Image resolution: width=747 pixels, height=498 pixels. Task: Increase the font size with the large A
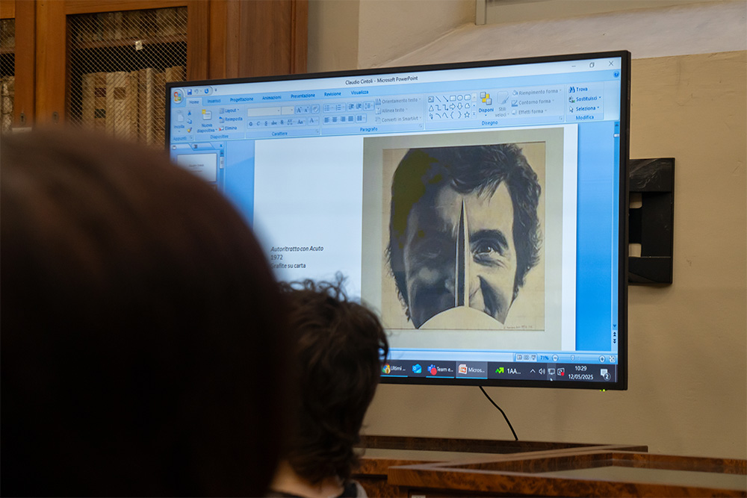click(299, 111)
